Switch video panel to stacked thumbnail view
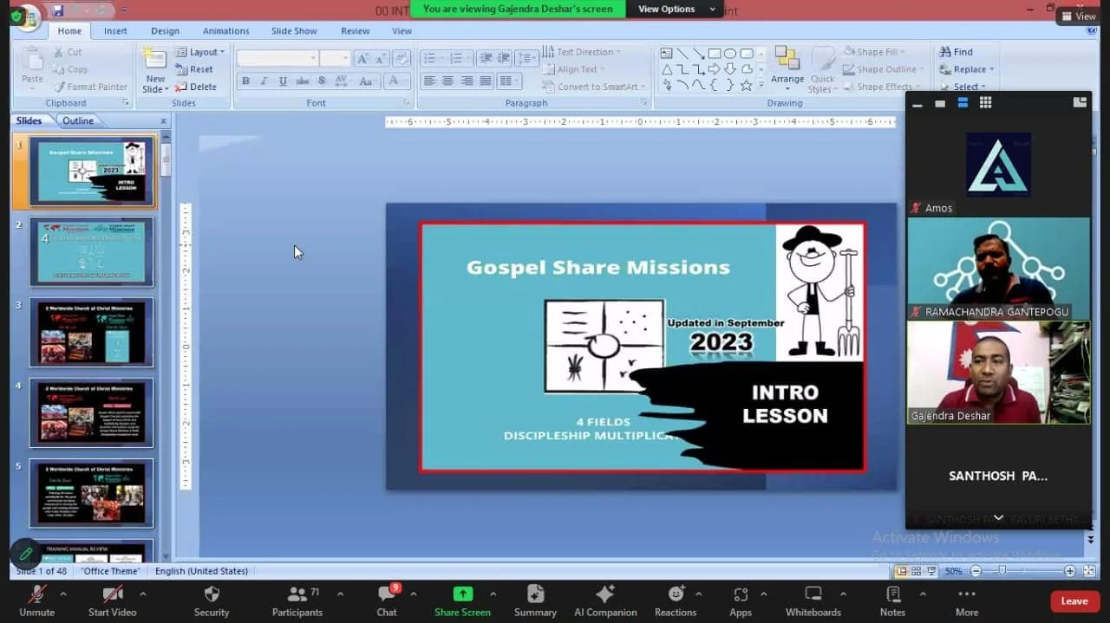The image size is (1110, 623). [963, 102]
